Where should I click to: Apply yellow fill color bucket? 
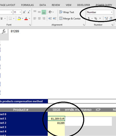coord(19,18)
